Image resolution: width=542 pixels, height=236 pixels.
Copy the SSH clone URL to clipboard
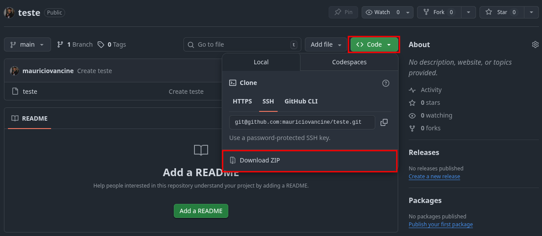click(384, 122)
